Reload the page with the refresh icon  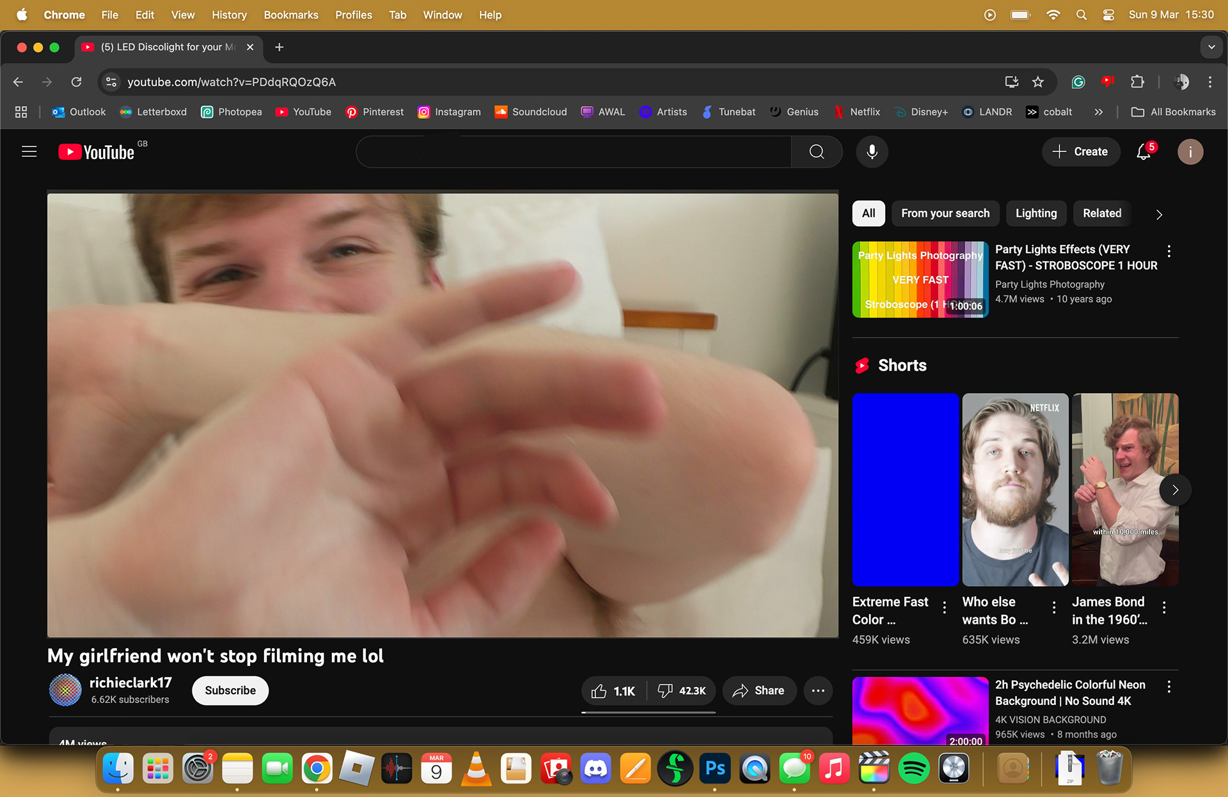76,82
